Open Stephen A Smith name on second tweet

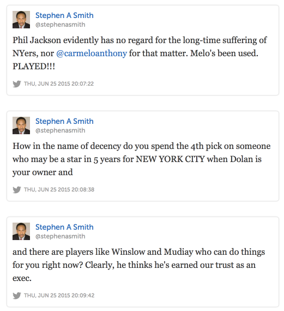click(64, 121)
